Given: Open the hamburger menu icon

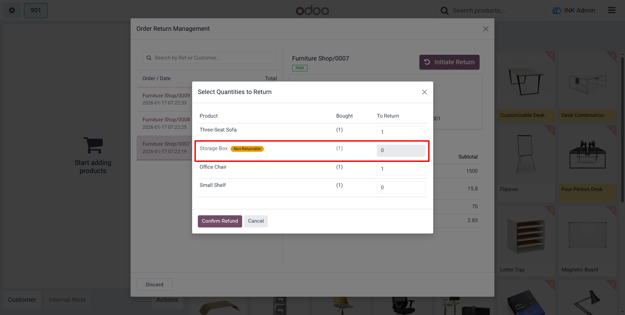Looking at the screenshot, I should (611, 10).
